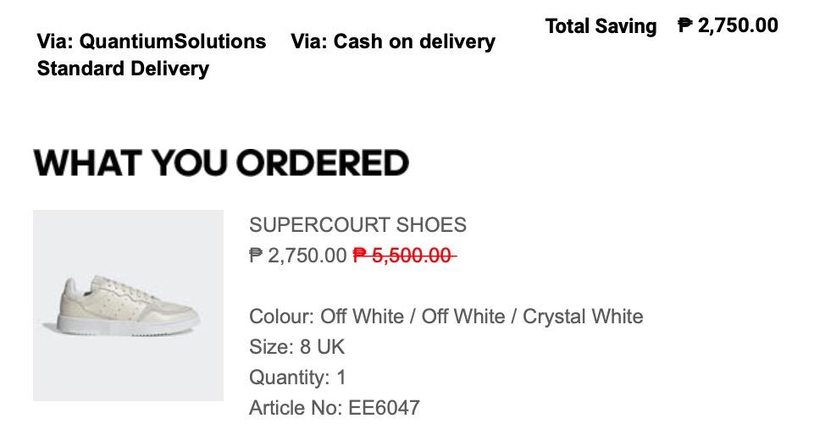Click the Cash on delivery payment method
The height and width of the screenshot is (435, 825).
[414, 41]
